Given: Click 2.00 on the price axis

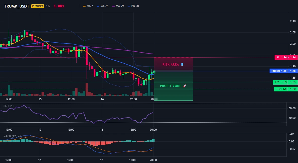Looking at the screenshot, I should point(293,44).
